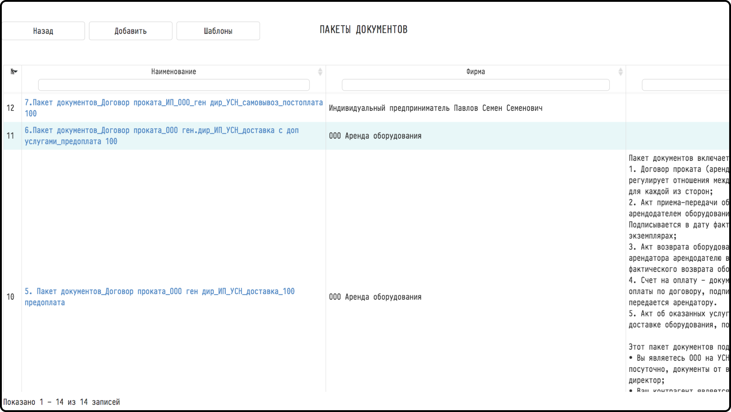Viewport: 731px width, 412px height.
Task: Sort by Фирма column arrows
Action: coord(620,72)
